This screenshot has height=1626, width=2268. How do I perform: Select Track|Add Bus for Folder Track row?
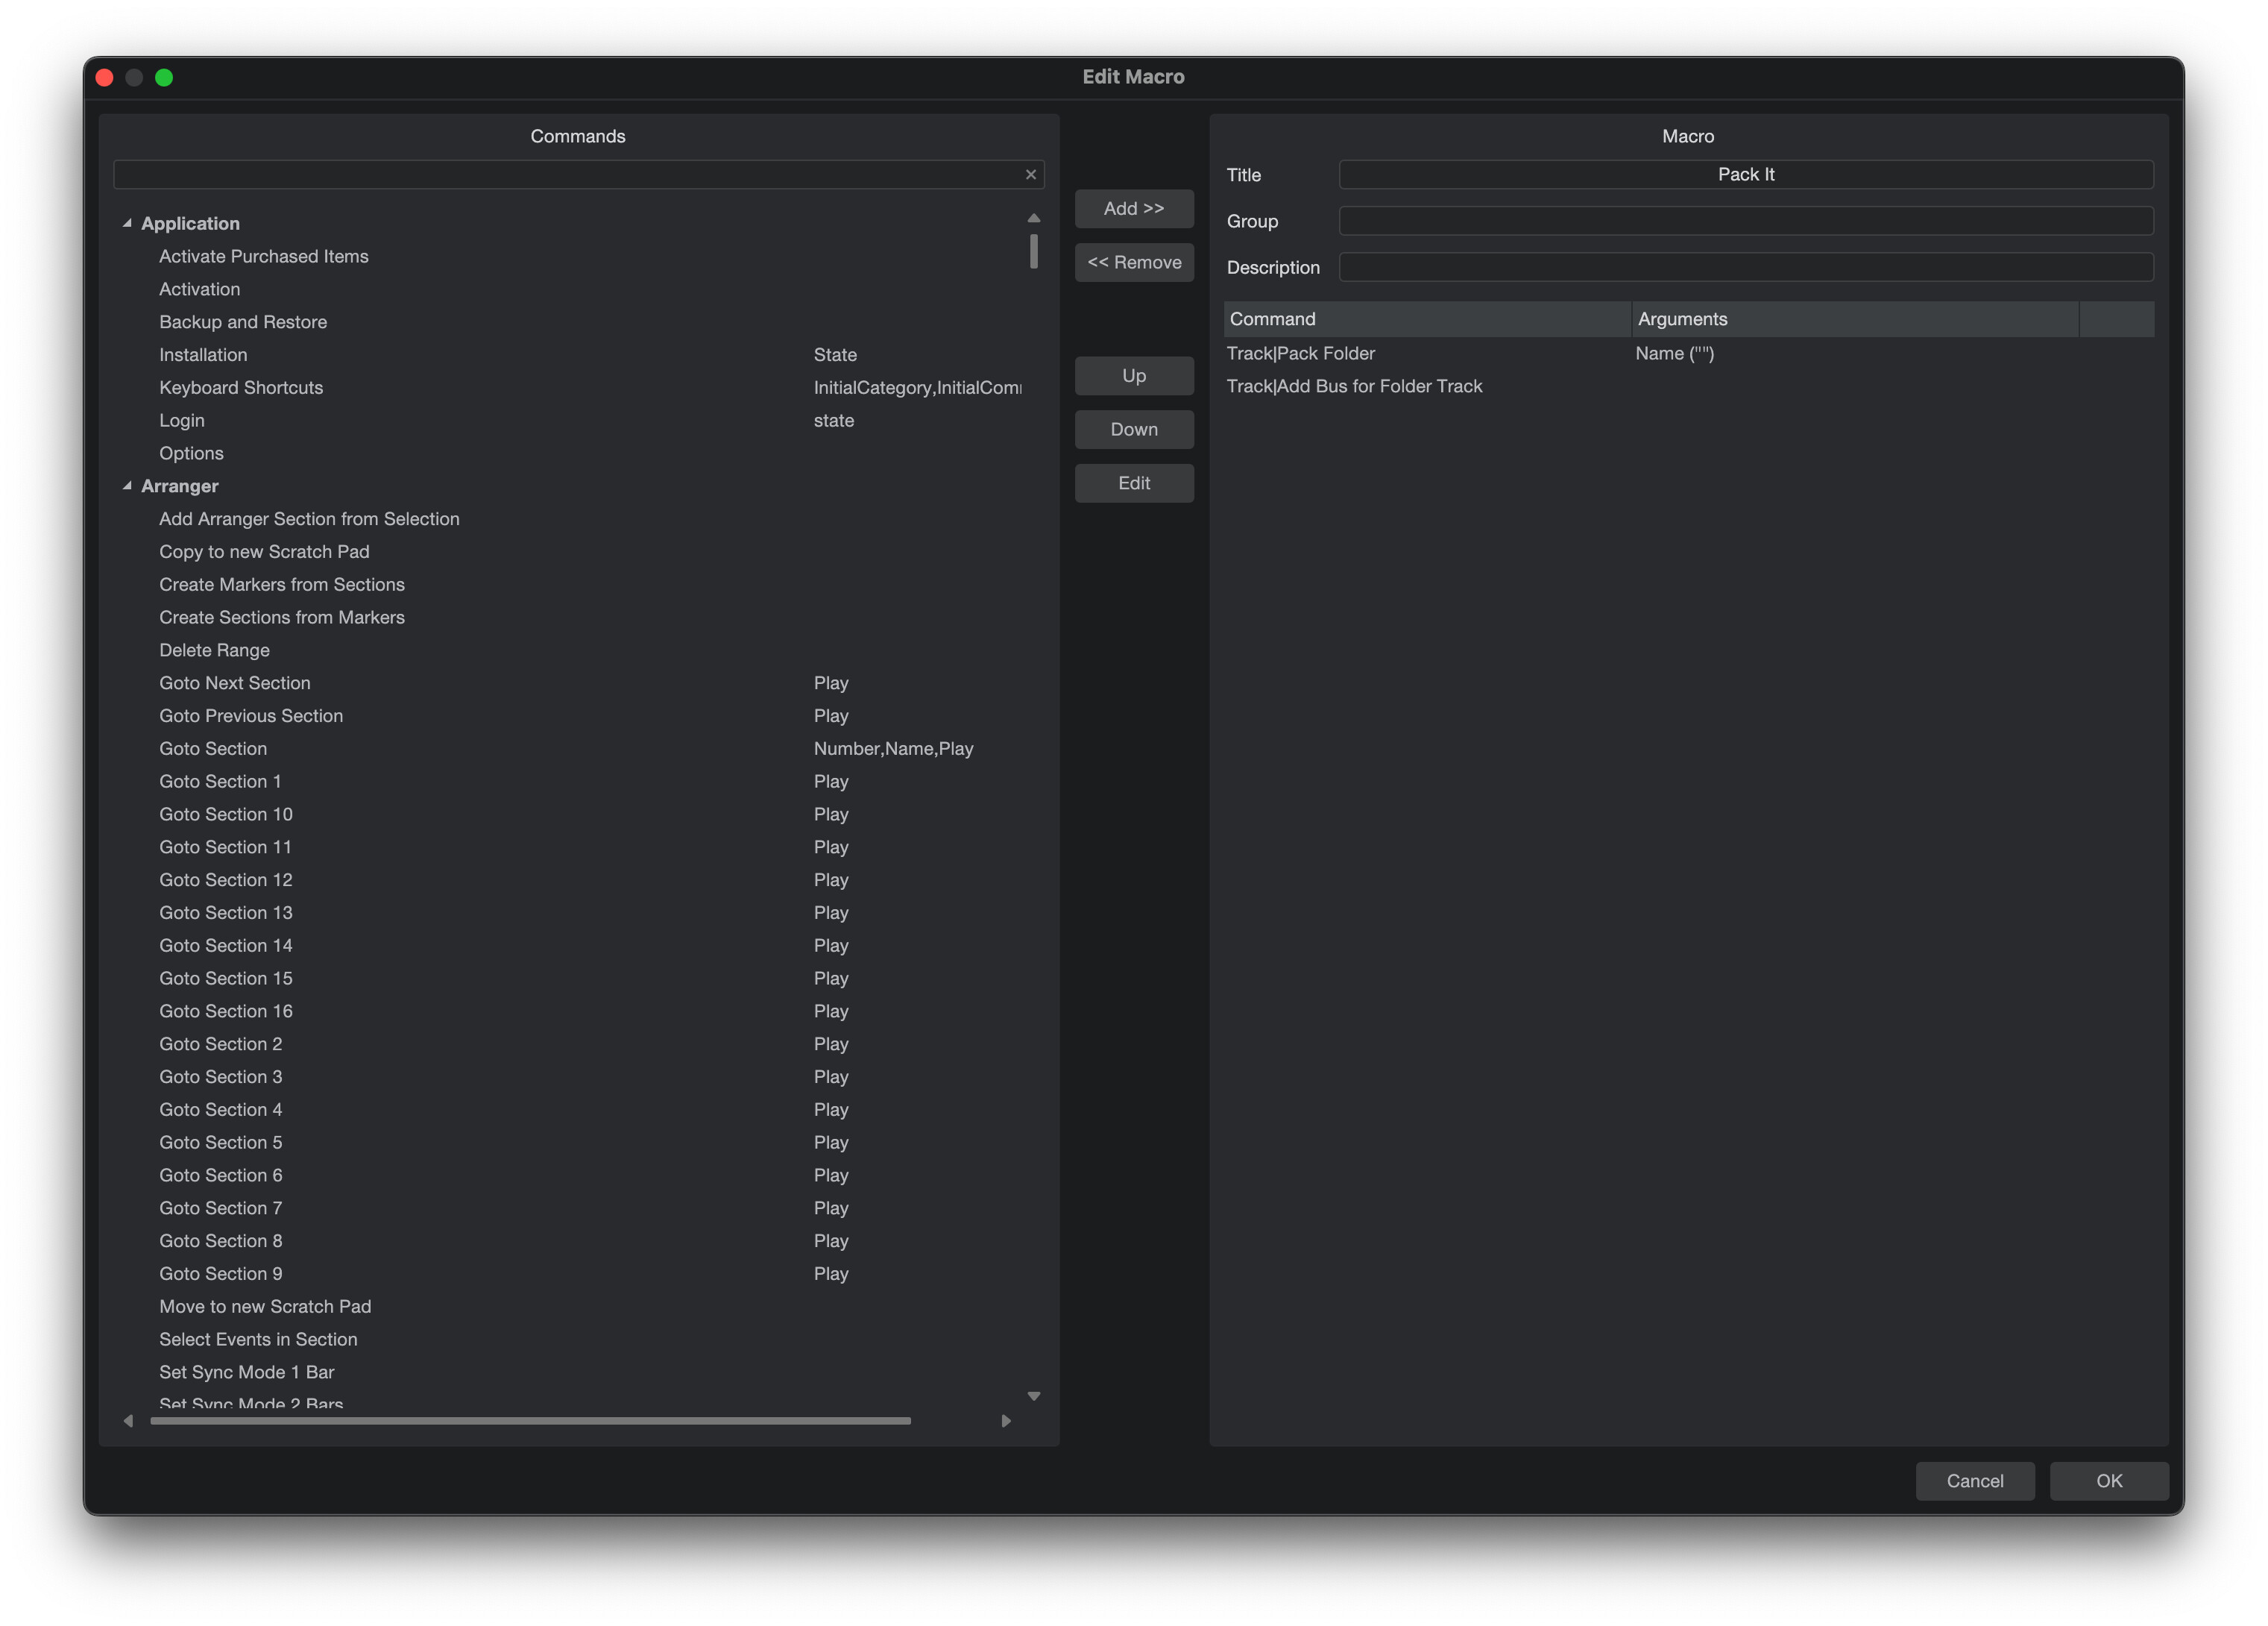click(1689, 386)
